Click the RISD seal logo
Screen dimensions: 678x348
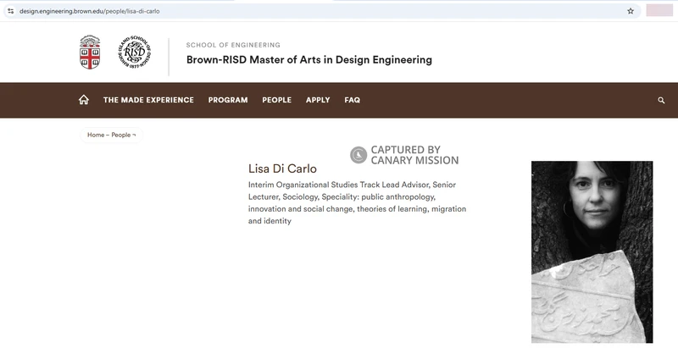point(135,52)
